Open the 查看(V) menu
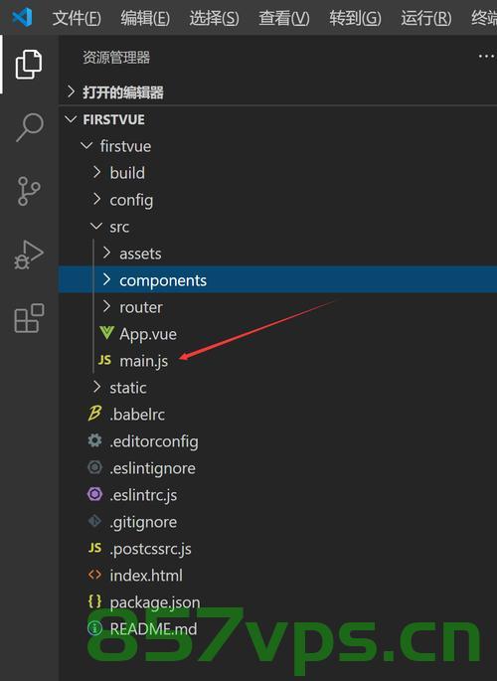 click(284, 18)
